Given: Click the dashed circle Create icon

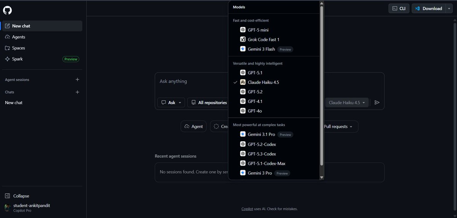Looking at the screenshot, I should tap(216, 126).
